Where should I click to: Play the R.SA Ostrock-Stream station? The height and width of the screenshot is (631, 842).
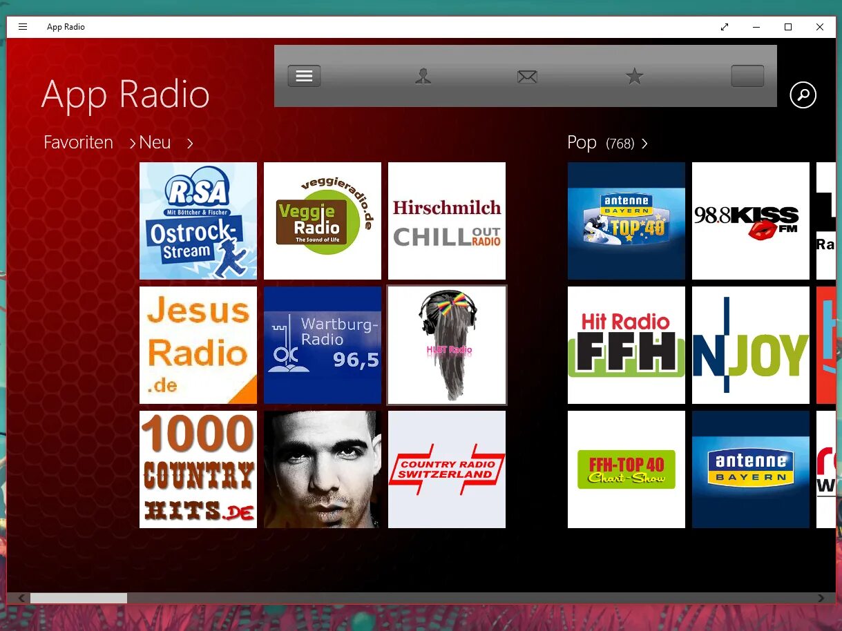[x=198, y=221]
